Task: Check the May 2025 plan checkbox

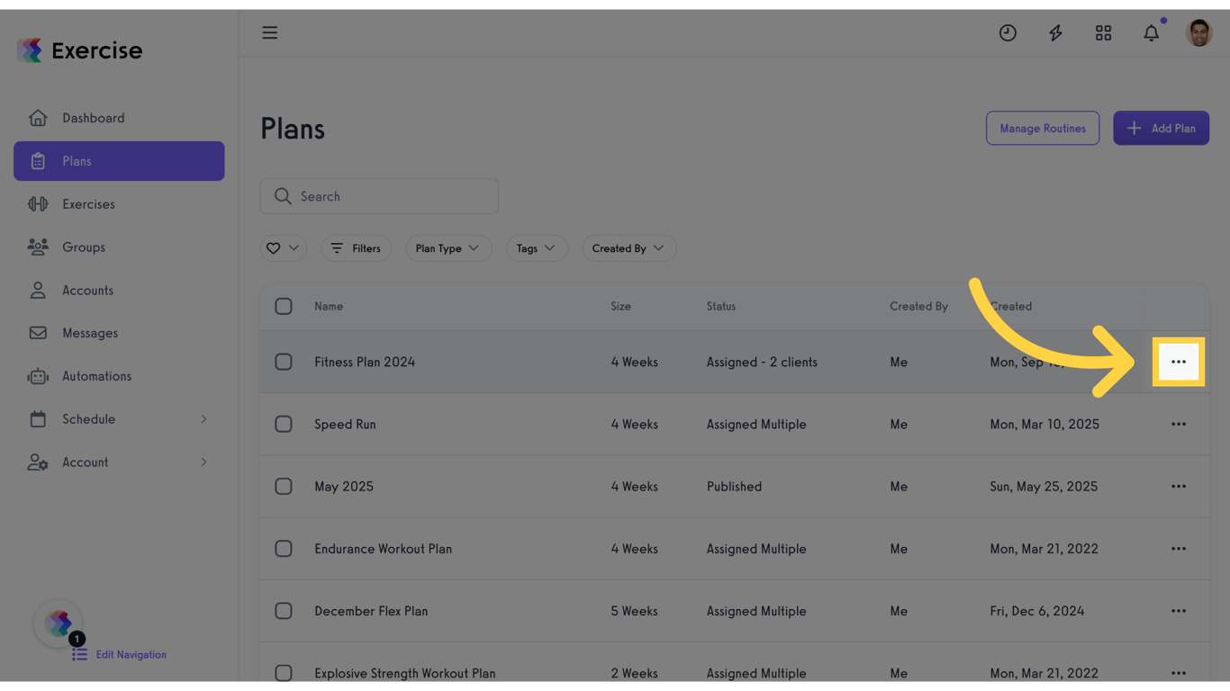Action: coord(284,486)
